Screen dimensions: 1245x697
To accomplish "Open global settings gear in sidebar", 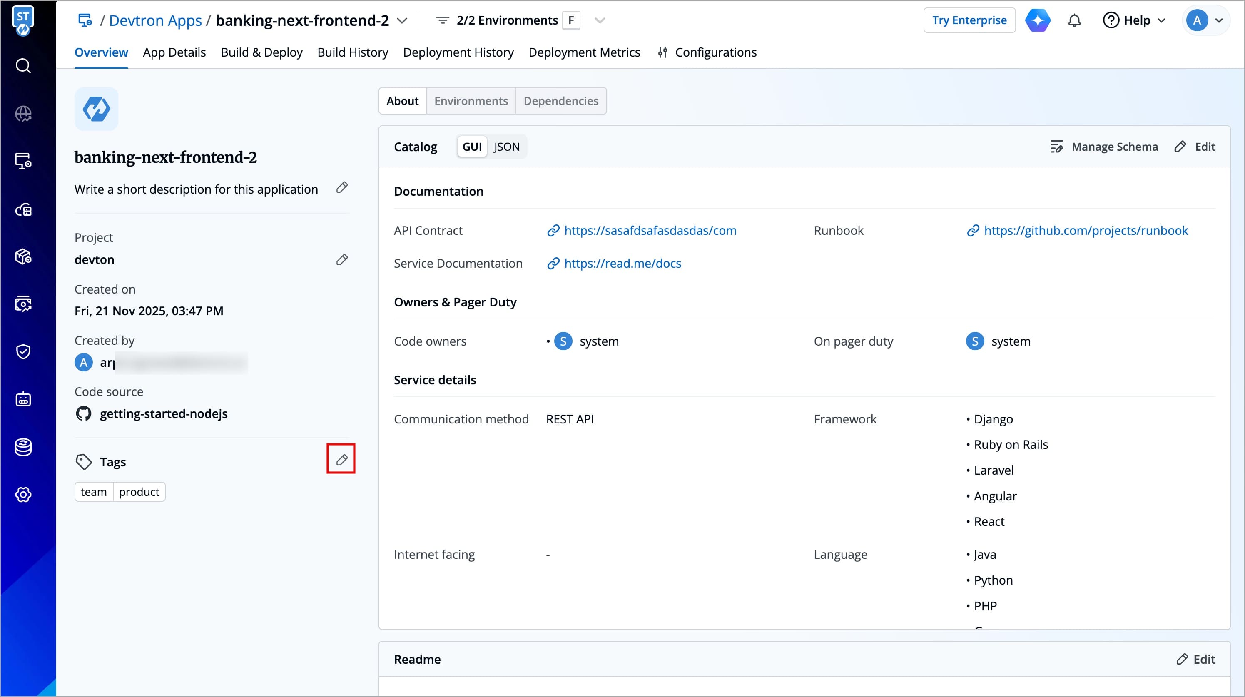I will tap(23, 495).
